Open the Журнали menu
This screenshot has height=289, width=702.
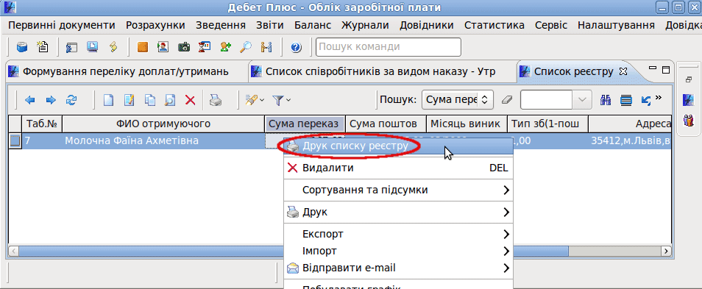(x=365, y=25)
